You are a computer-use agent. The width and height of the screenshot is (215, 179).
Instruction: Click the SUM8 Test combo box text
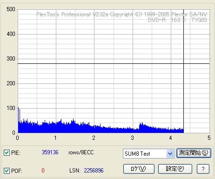pyautogui.click(x=137, y=154)
